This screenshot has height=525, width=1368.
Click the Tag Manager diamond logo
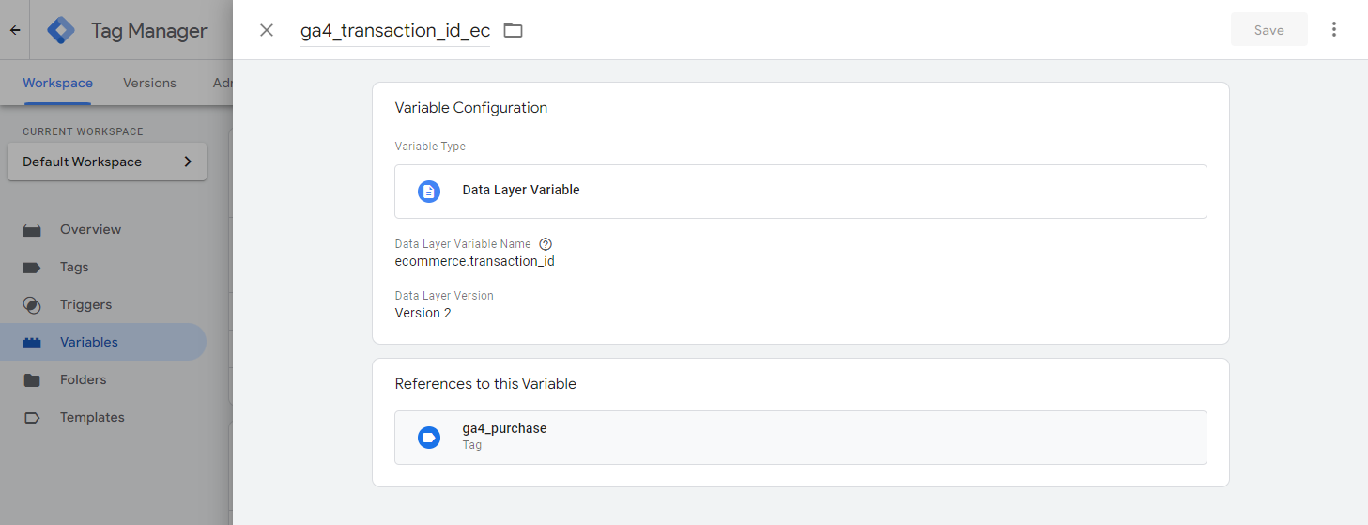tap(61, 30)
